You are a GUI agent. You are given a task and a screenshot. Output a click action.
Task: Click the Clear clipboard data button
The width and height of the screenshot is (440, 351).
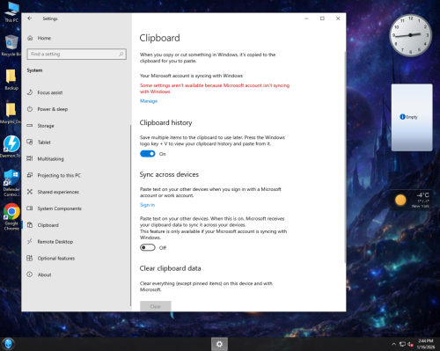tap(156, 306)
